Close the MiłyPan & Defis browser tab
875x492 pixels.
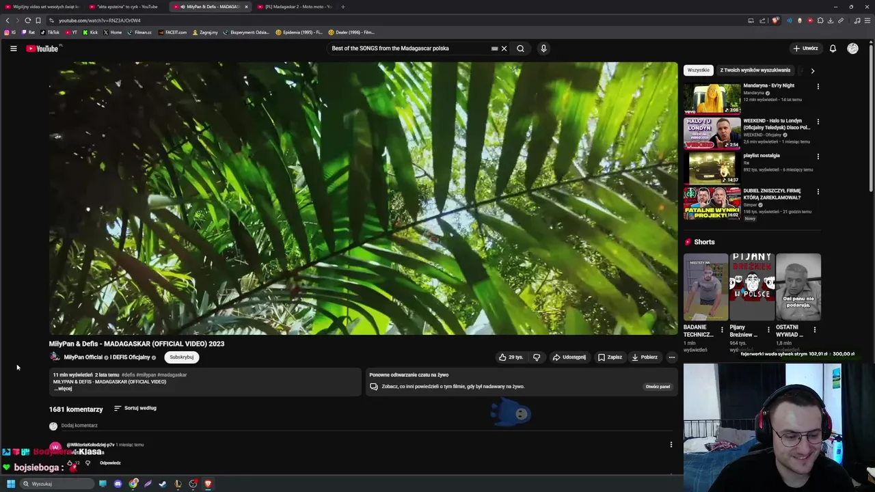tap(246, 7)
